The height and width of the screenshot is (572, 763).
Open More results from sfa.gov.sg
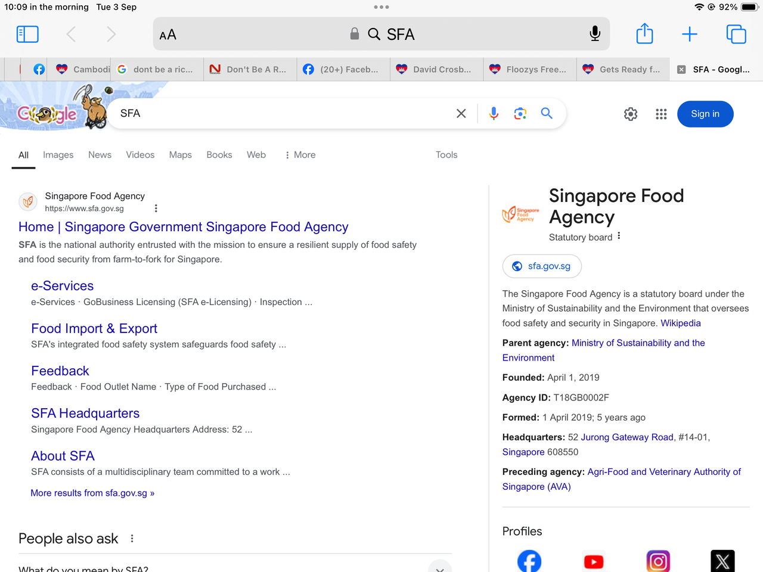(x=92, y=493)
